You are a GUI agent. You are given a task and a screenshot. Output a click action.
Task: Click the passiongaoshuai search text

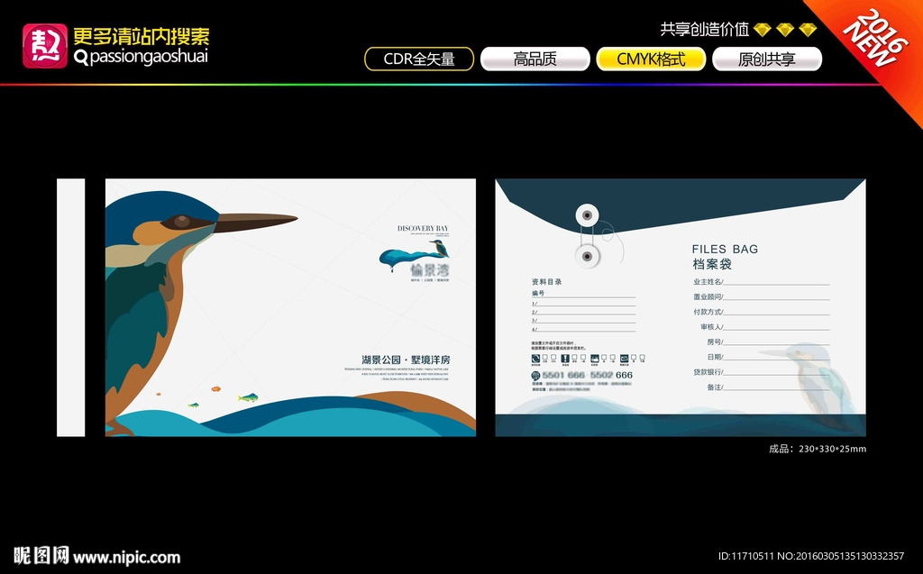click(x=149, y=57)
